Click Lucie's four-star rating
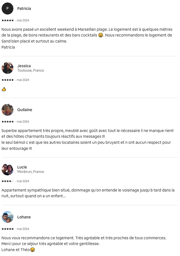The image size is (180, 256). pos(8,181)
